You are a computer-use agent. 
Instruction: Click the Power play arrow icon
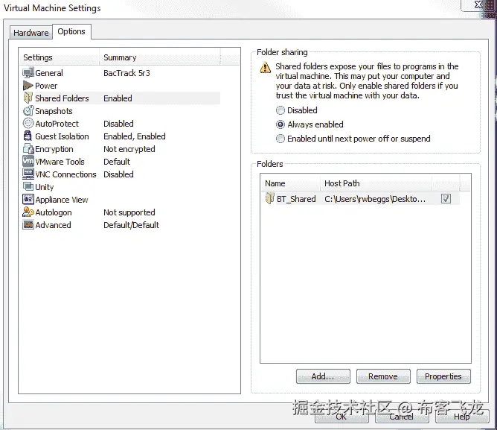tap(28, 86)
